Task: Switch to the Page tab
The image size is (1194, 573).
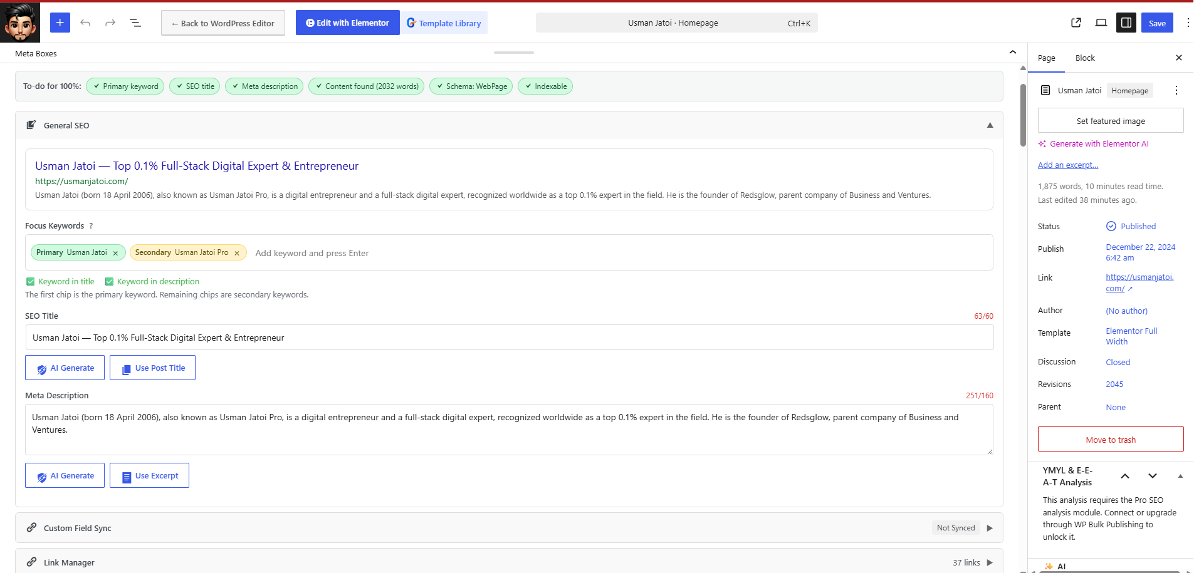Action: point(1046,58)
